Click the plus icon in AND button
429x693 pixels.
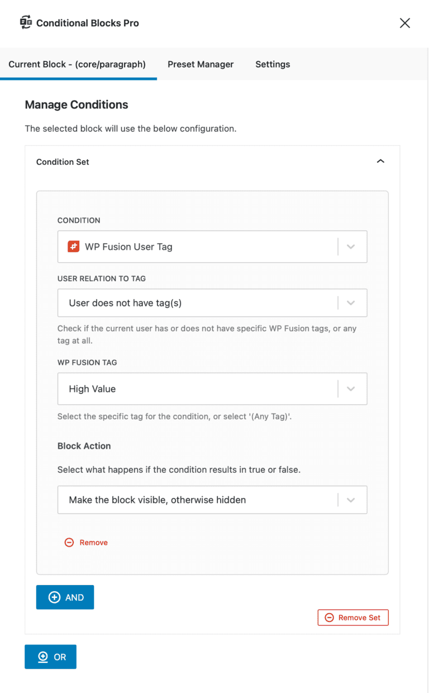[54, 597]
